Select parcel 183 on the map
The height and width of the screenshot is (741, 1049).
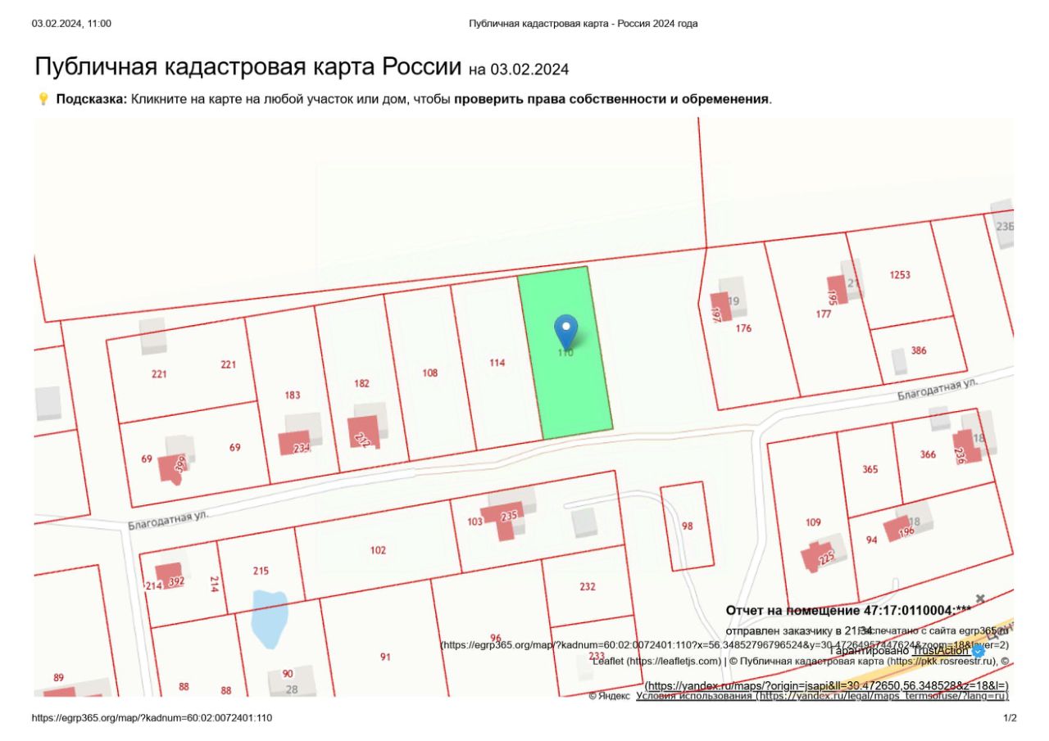[293, 395]
